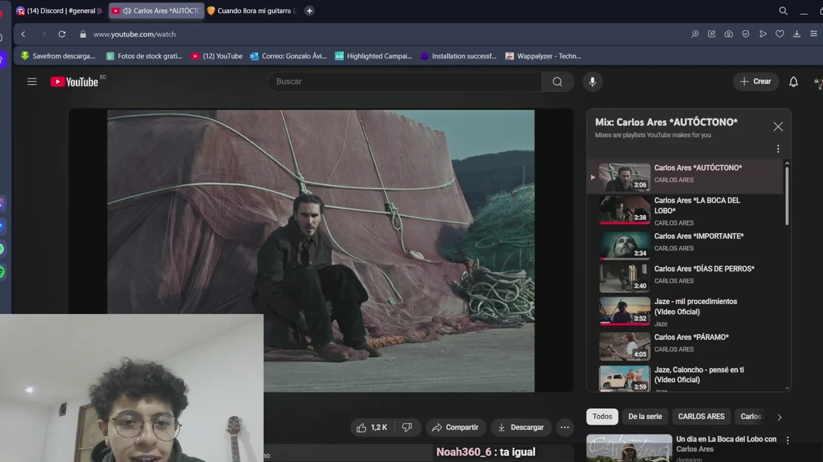This screenshot has width=823, height=462.
Task: Switch to 'Cuando llora mi guitarra' tab
Action: coord(251,11)
